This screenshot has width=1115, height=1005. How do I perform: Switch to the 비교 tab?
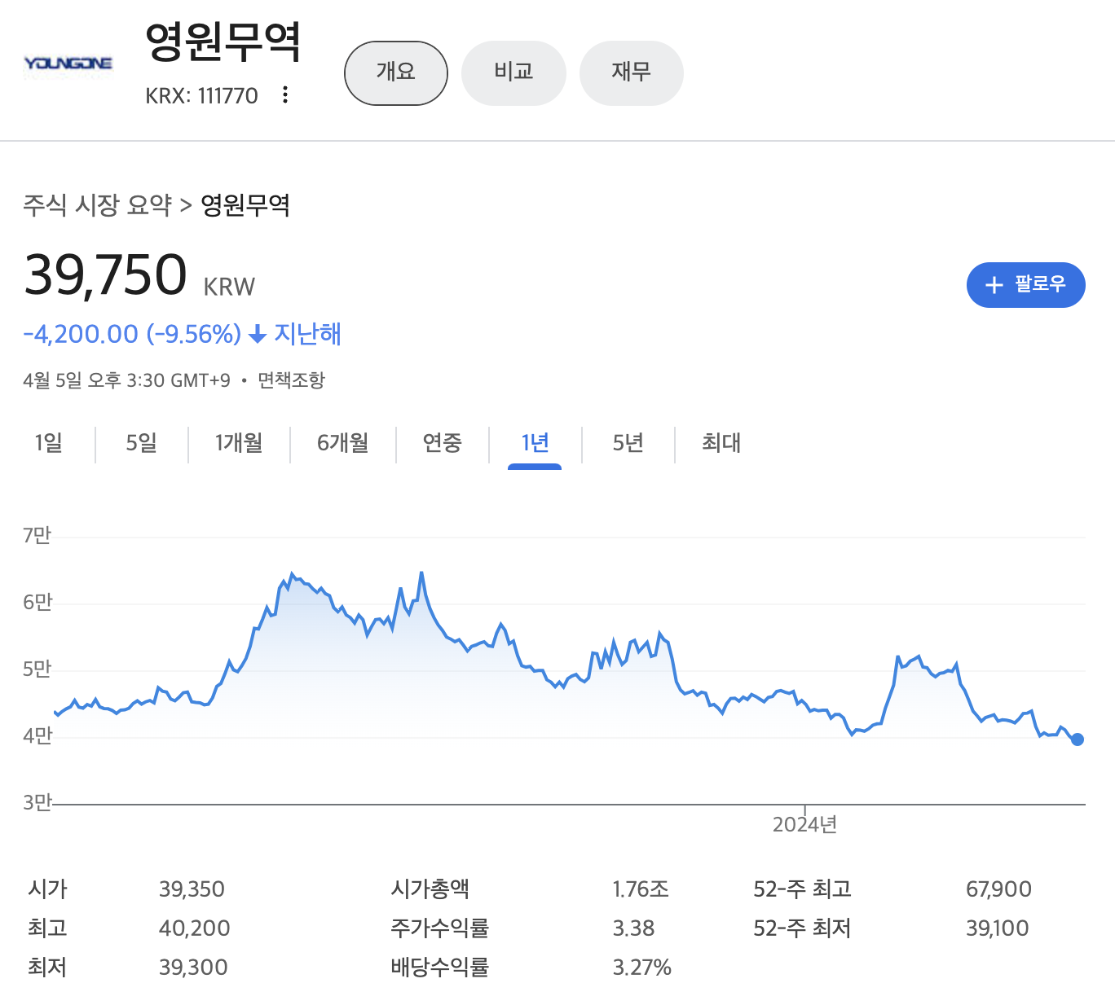click(x=513, y=73)
